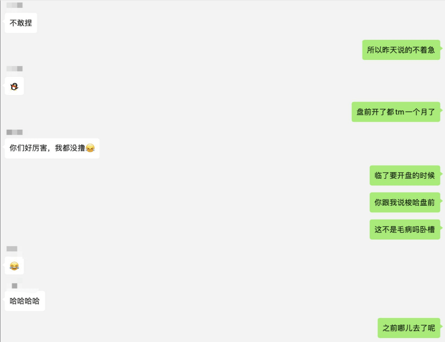Click blurred sender name above 不敢捏

[15, 5]
